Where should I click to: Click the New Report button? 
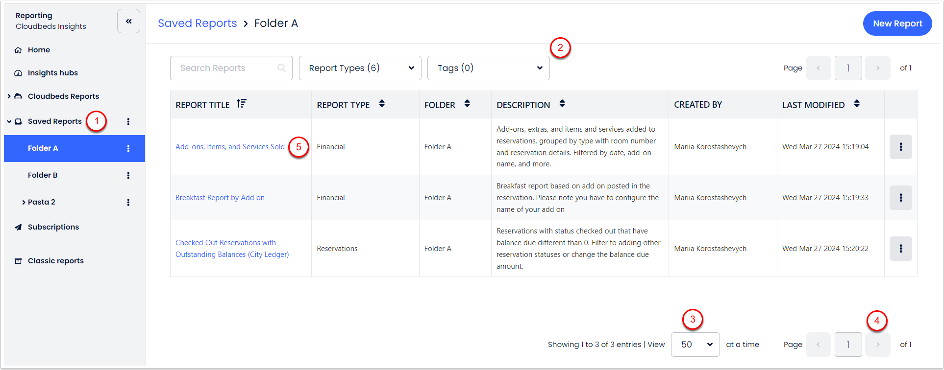pyautogui.click(x=897, y=23)
